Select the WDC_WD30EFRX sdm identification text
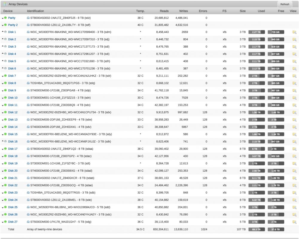 (71, 32)
